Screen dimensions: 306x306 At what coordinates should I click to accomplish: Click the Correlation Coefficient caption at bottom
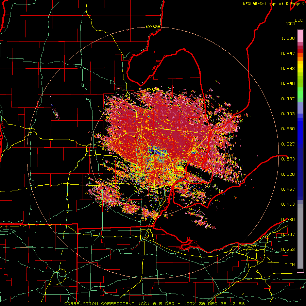tap(155, 304)
